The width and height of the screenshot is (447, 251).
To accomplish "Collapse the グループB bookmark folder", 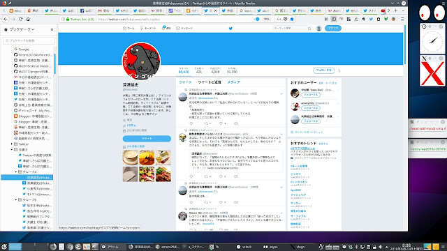I will coord(16,200).
